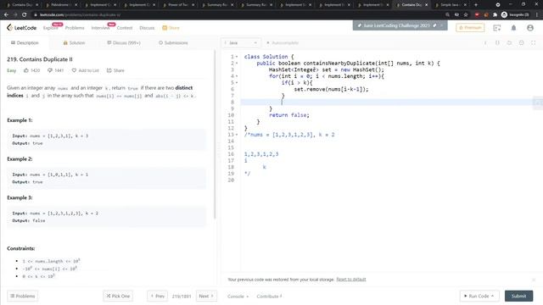
Task: Collapse the if-block fold at line 5
Action: (237, 83)
